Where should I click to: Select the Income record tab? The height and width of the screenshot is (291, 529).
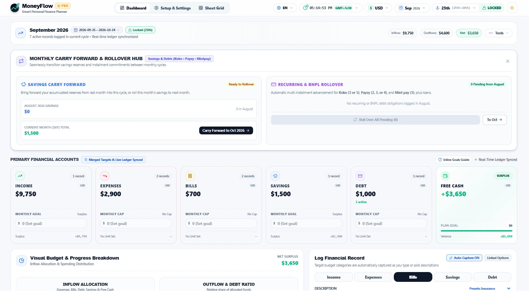click(x=334, y=277)
